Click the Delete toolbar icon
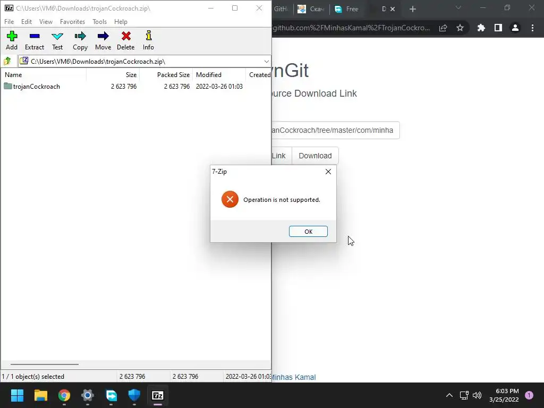The width and height of the screenshot is (544, 408). coord(125,40)
